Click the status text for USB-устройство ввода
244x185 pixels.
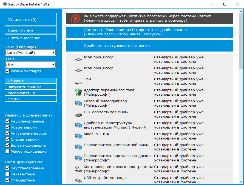179,180
